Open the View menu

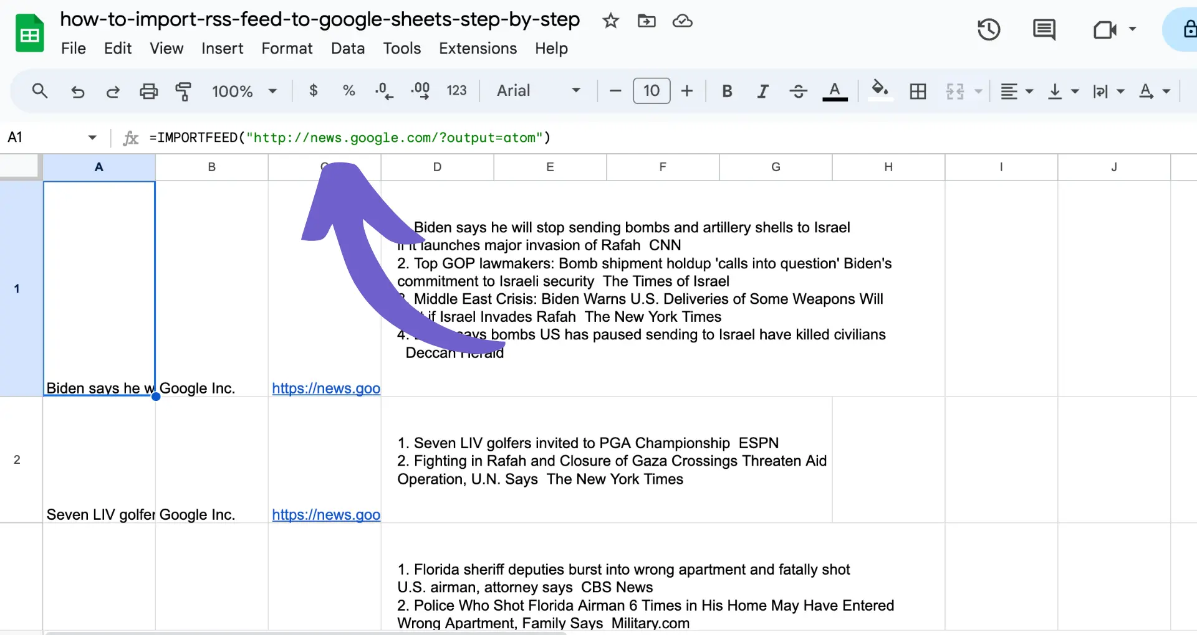pyautogui.click(x=166, y=49)
